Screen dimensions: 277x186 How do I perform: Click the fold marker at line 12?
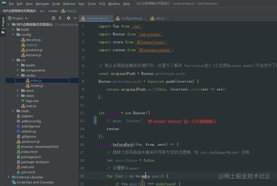point(96,113)
